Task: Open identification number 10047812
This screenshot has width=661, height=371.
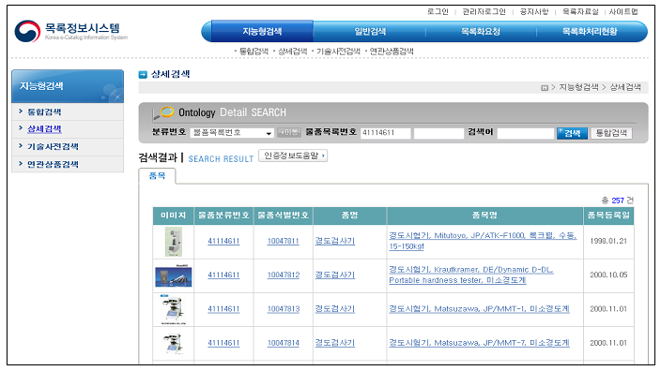Action: pos(284,275)
